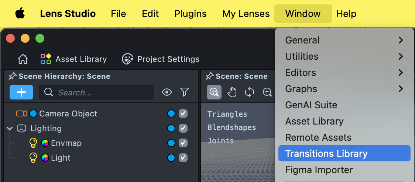Select the arrow selection tool in Scene
Image resolution: width=415 pixels, height=182 pixels.
214,92
